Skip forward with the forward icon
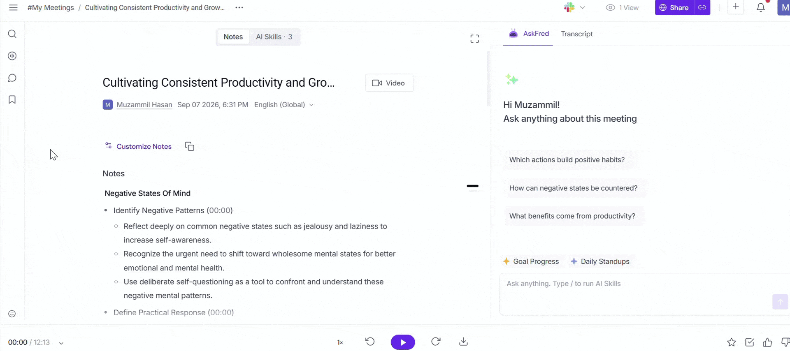Viewport: 790px width, 351px height. point(436,342)
